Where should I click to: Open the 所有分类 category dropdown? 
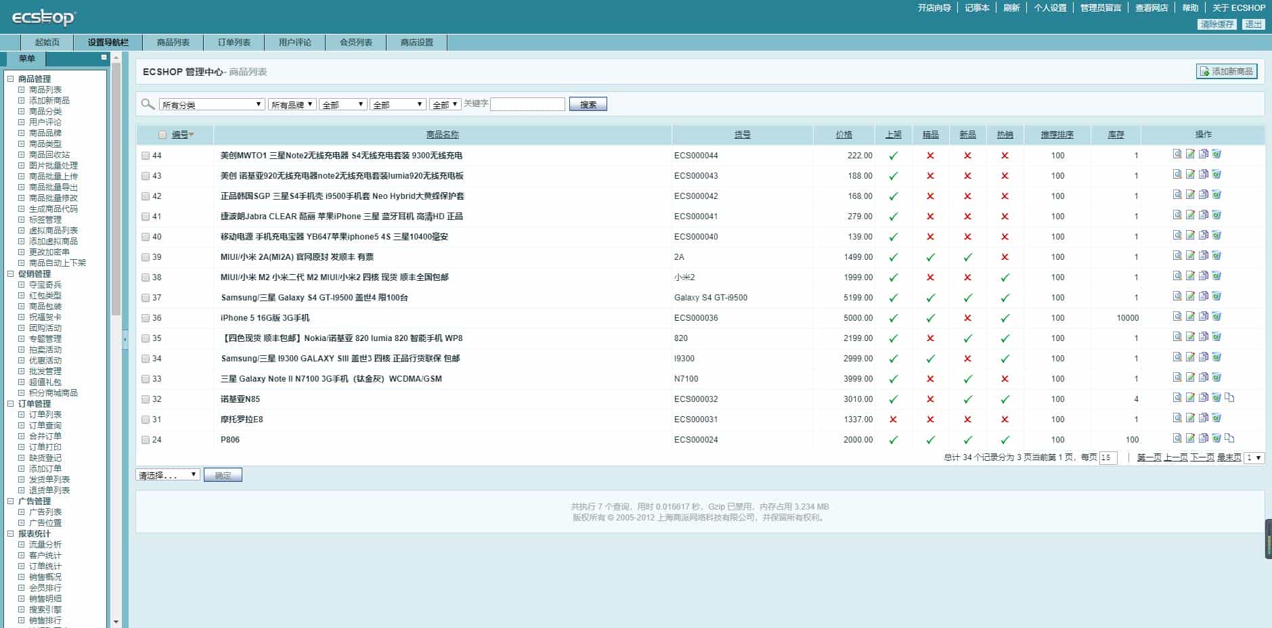click(211, 104)
